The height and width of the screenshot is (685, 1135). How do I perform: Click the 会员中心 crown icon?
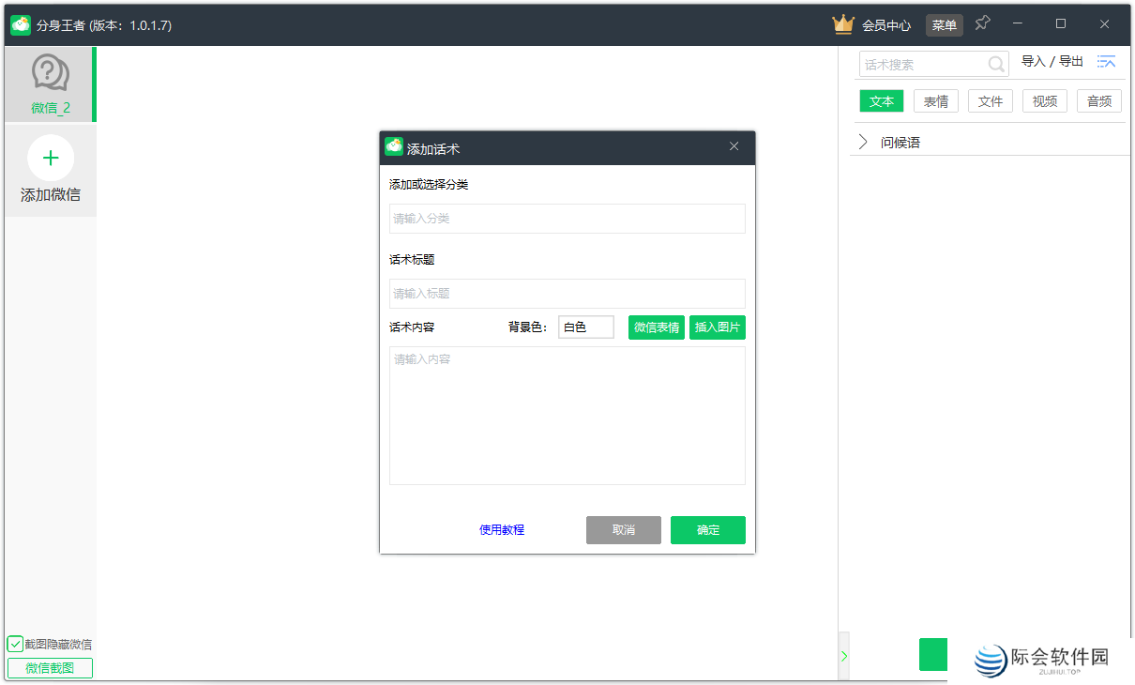842,24
